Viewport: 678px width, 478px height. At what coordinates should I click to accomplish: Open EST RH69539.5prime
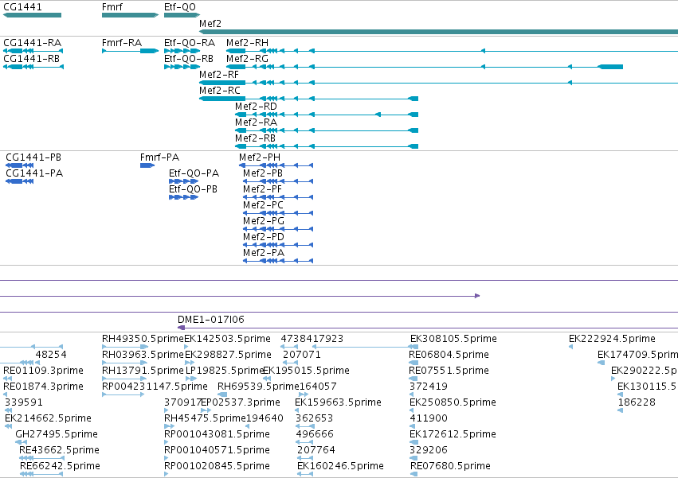pos(259,387)
